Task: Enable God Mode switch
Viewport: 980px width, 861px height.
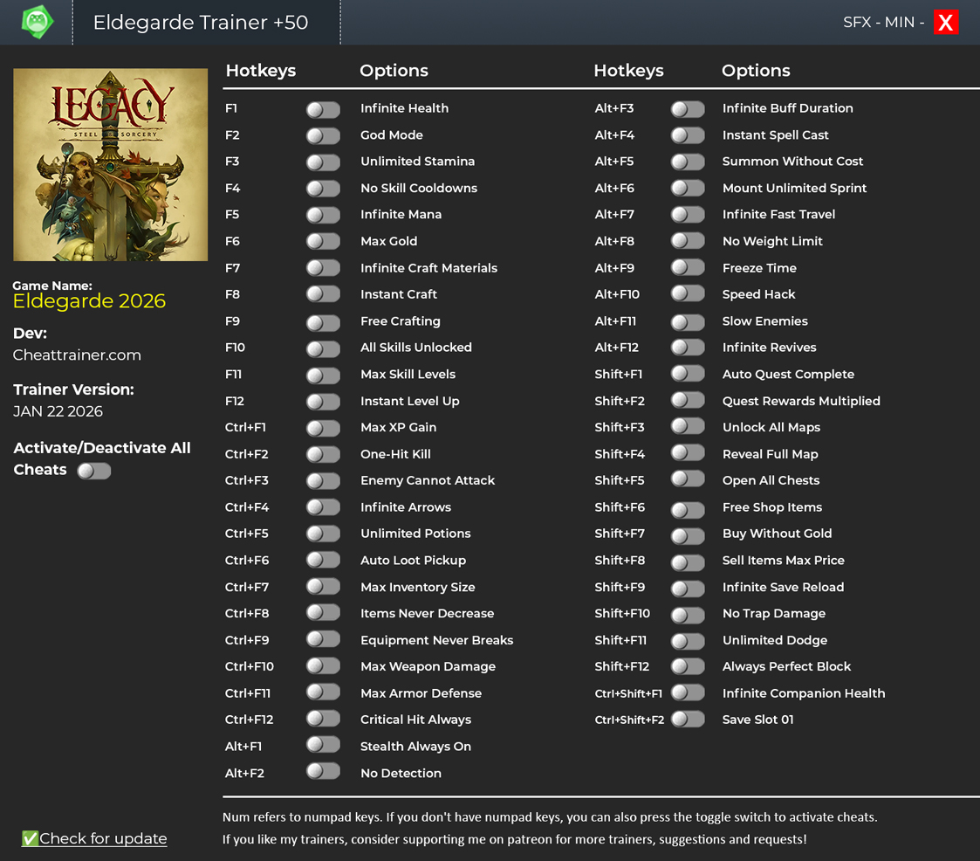Action: pos(323,135)
